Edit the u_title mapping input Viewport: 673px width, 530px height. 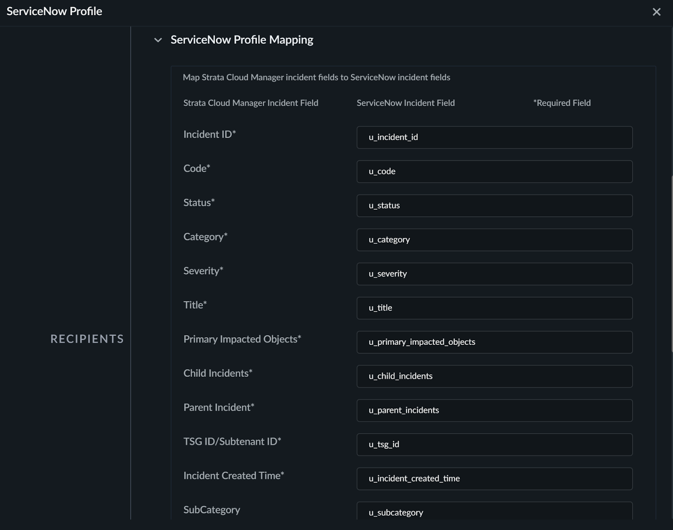pos(494,308)
